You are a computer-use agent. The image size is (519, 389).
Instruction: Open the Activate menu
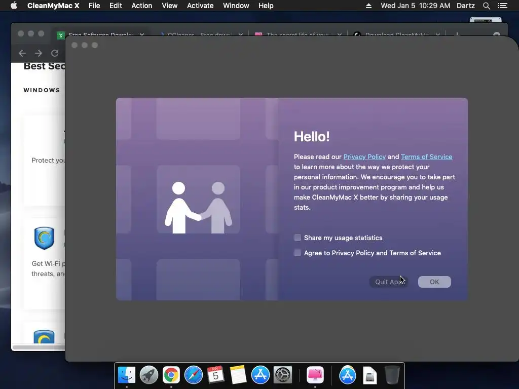(x=200, y=6)
